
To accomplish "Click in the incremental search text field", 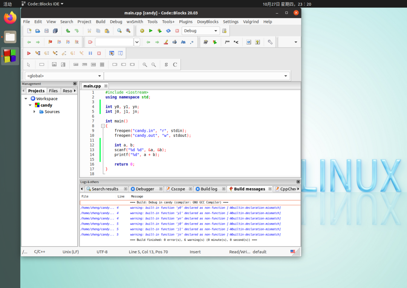I will pos(114,42).
